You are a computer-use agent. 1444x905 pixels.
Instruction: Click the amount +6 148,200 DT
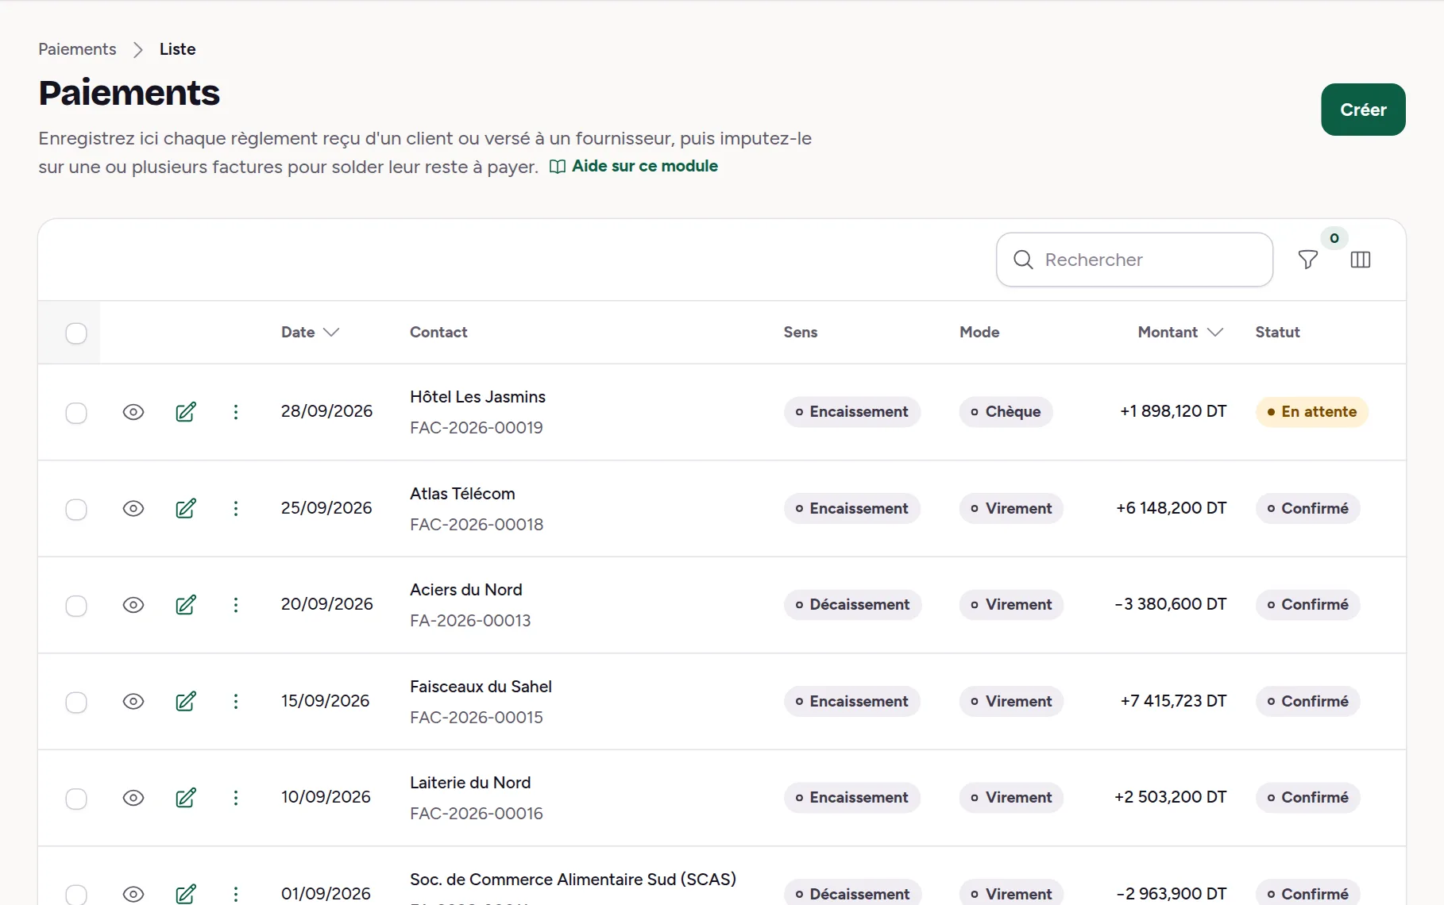1171,508
